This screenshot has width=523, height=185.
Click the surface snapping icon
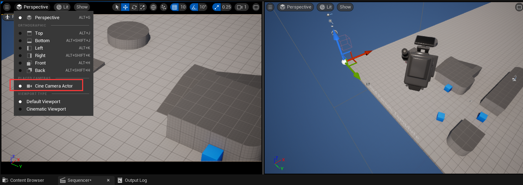(x=163, y=7)
